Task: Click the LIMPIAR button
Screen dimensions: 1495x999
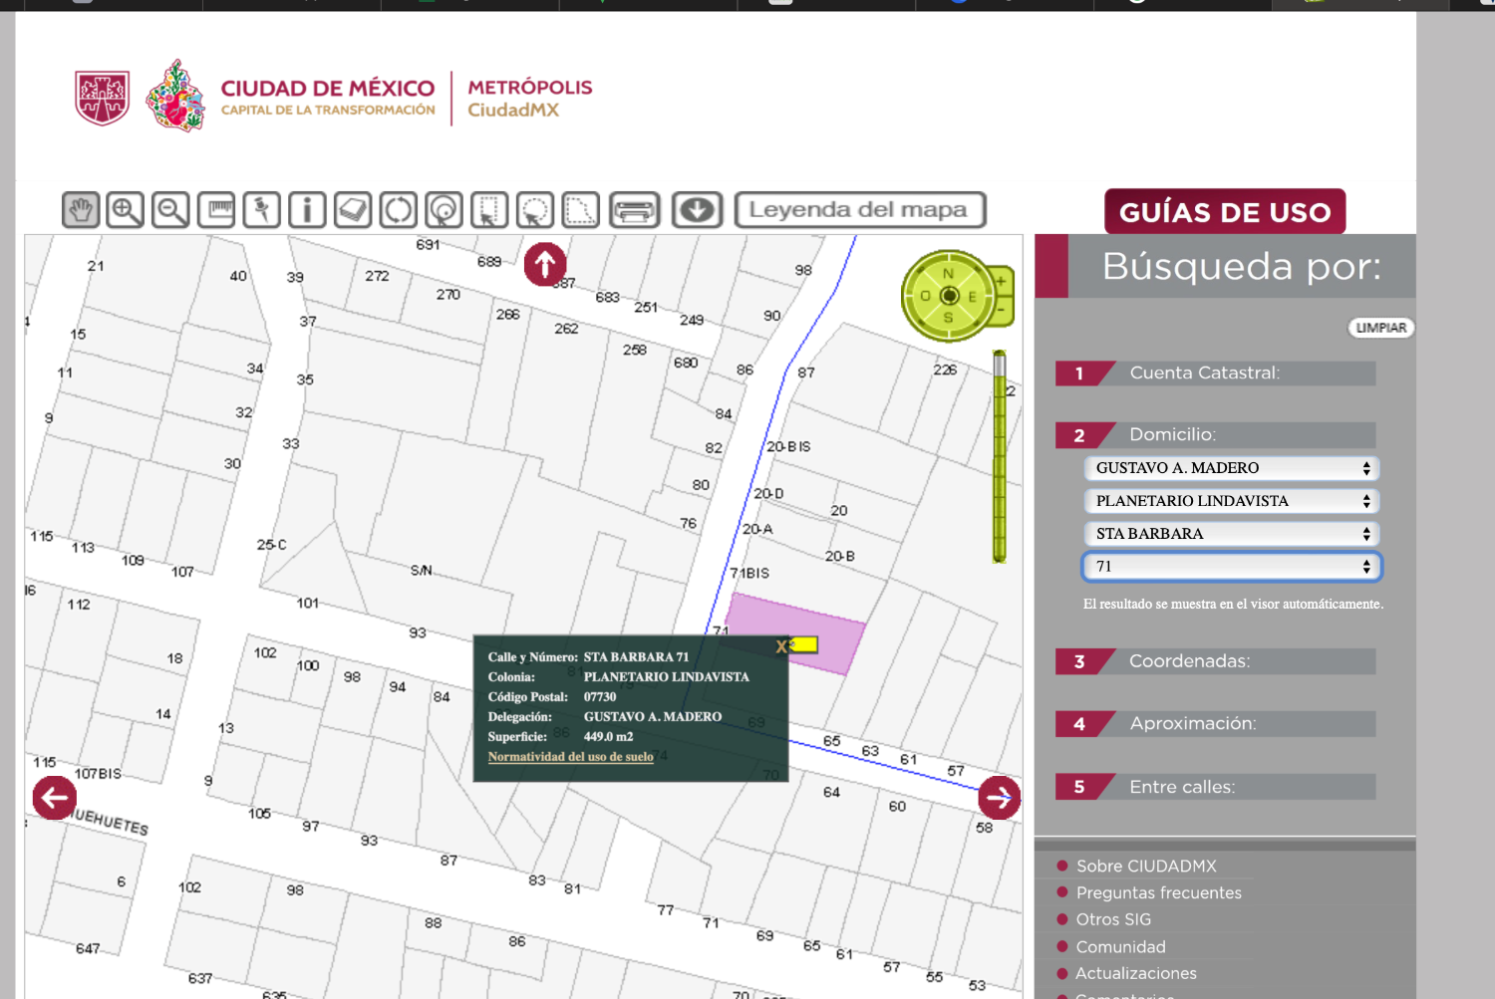Action: (x=1380, y=328)
